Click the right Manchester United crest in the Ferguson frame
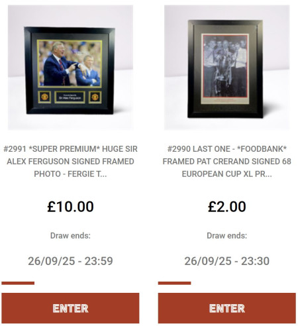 95,97
